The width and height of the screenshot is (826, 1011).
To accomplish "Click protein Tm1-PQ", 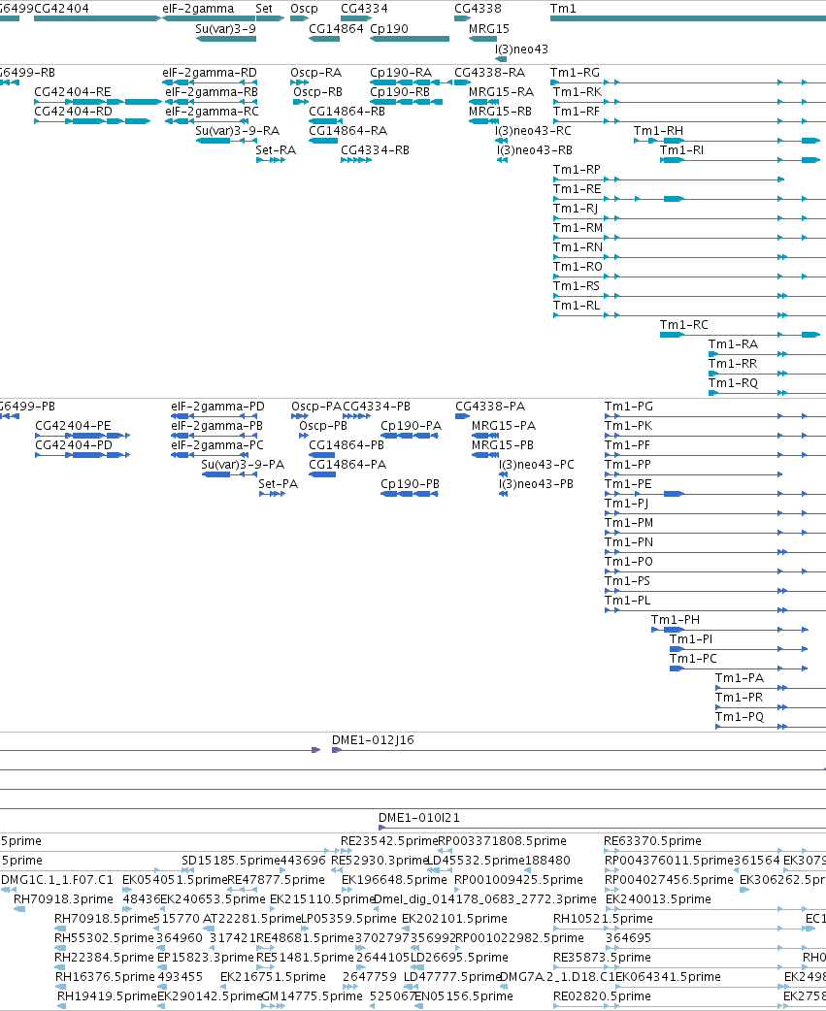I will (x=771, y=727).
